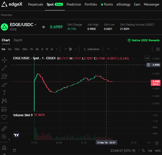Toggle log scale
This screenshot has width=162, height=155.
tap(150, 150)
